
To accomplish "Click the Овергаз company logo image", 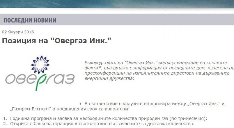I will click(x=40, y=73).
